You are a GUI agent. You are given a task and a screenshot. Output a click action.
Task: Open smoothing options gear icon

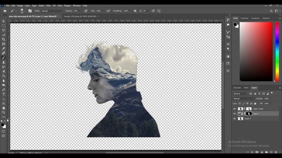[135, 11]
